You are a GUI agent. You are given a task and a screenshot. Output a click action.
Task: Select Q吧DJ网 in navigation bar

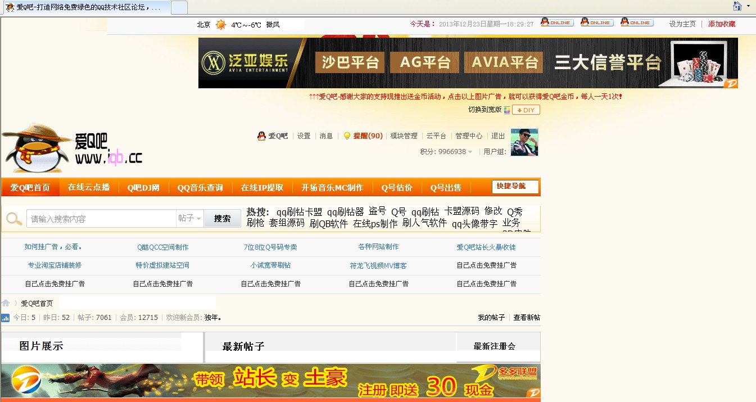pos(143,187)
